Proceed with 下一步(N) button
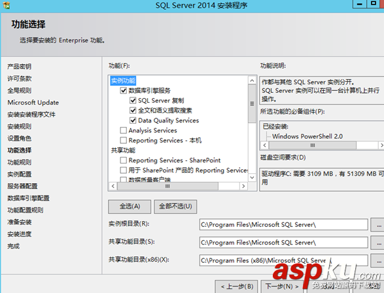The image size is (384, 293). coord(282,286)
